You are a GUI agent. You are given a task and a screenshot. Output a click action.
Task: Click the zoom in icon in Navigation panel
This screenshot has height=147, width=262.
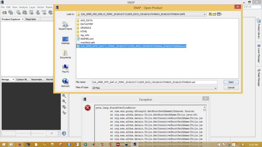click(x=64, y=96)
